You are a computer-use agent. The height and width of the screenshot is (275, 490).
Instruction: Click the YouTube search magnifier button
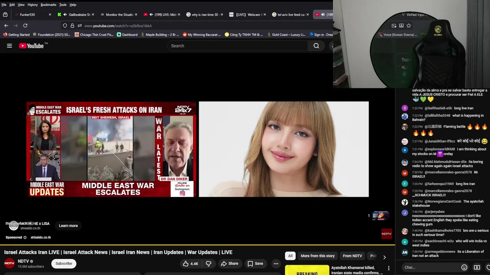click(x=316, y=46)
